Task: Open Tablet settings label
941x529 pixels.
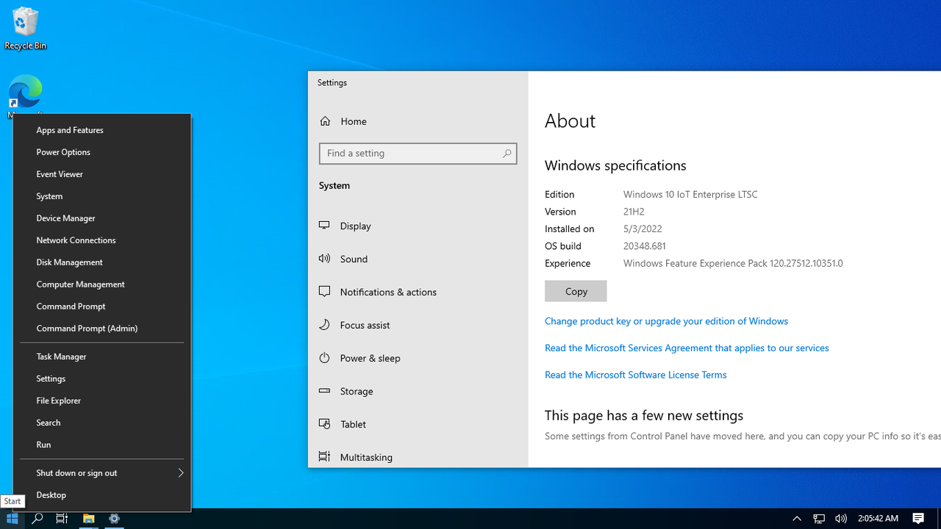Action: coord(353,424)
